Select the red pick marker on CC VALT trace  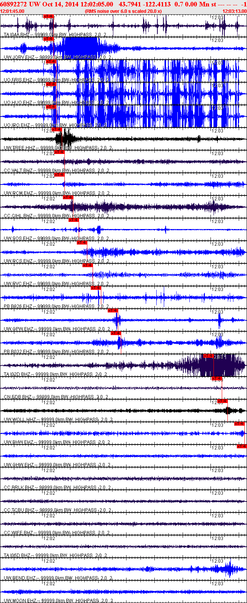click(59, 152)
